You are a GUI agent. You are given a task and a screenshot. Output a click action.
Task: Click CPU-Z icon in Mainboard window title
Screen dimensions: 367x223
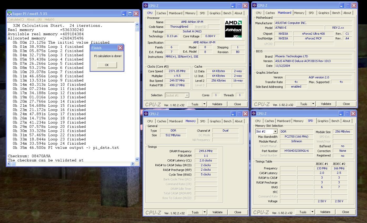[254, 5]
